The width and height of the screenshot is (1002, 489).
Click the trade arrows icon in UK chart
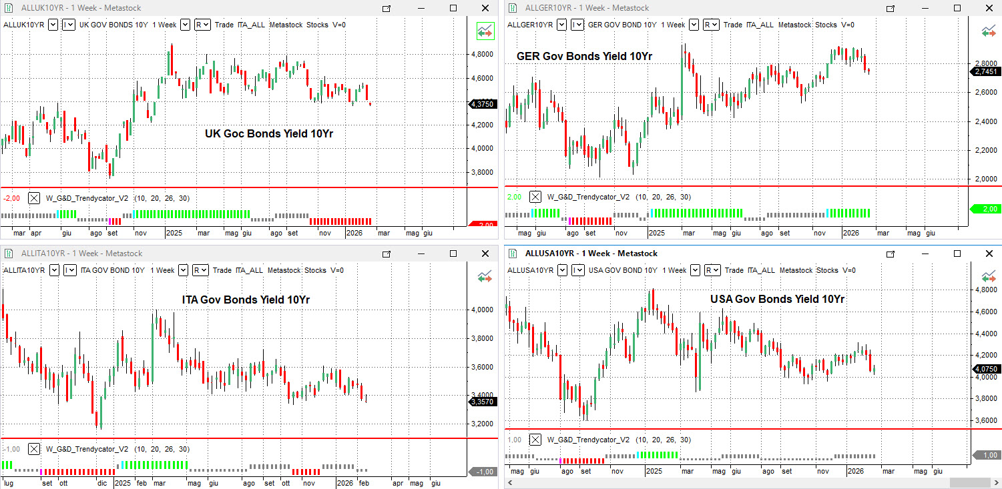pos(485,30)
